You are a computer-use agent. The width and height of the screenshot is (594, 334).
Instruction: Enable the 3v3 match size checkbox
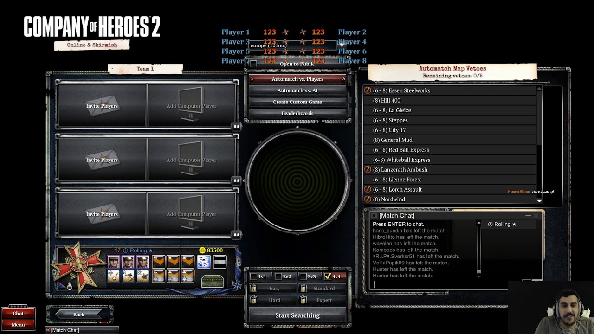303,276
